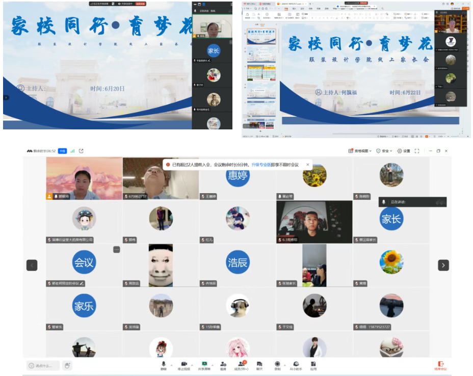Click the fullscreen icon in top bar

point(416,151)
